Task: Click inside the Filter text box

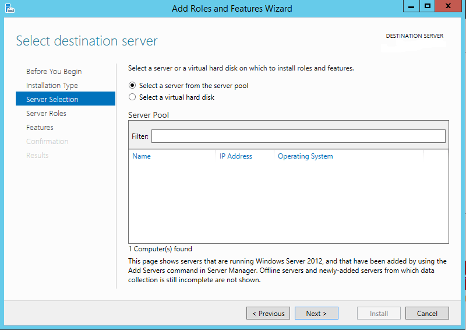Action: pos(298,136)
